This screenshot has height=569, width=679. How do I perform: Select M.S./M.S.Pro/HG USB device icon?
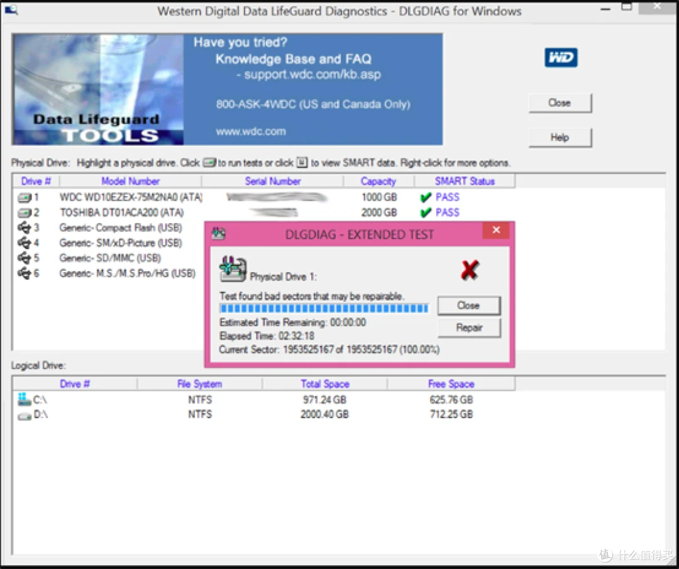(25, 273)
